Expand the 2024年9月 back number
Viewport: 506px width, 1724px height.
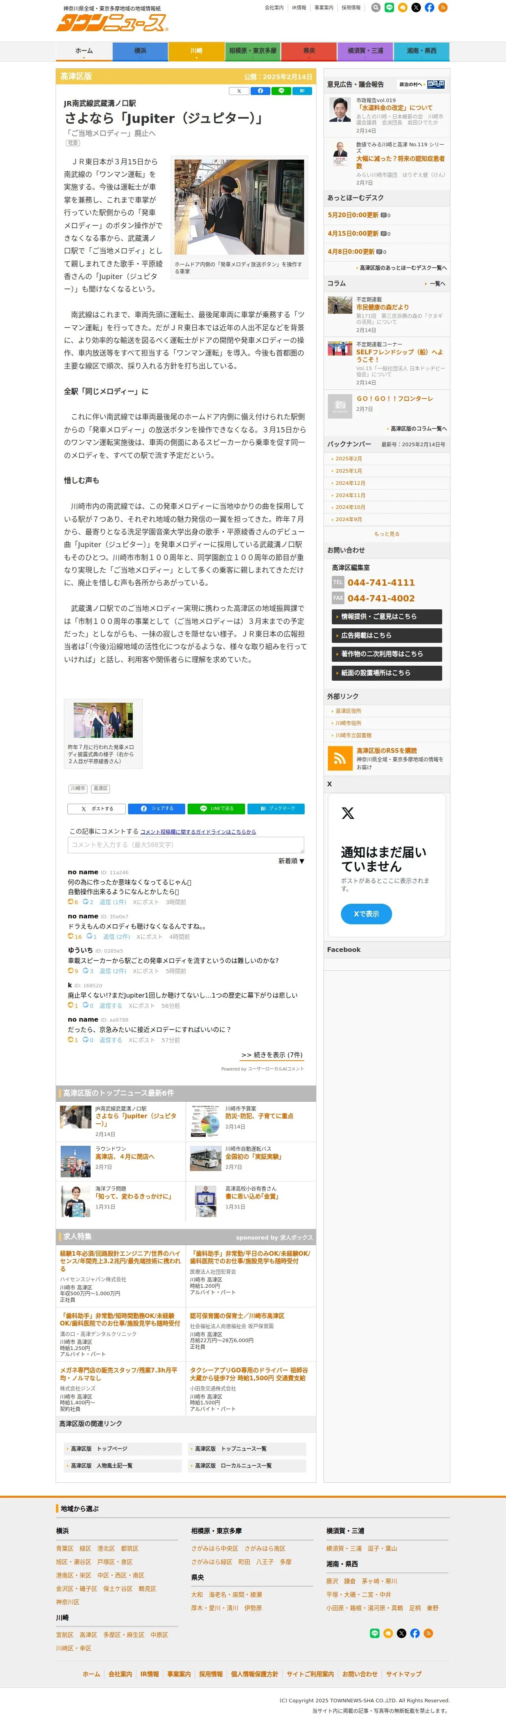(x=349, y=519)
